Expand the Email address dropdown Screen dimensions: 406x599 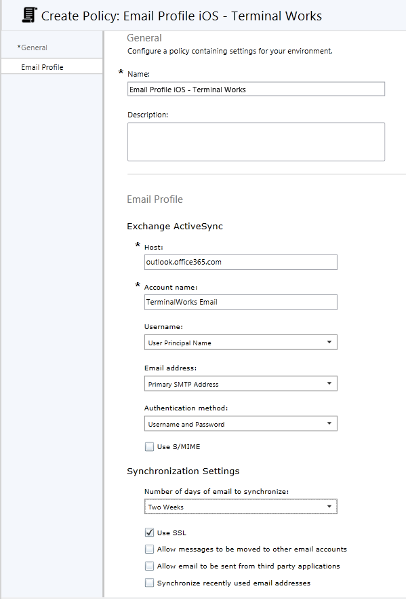241,383
